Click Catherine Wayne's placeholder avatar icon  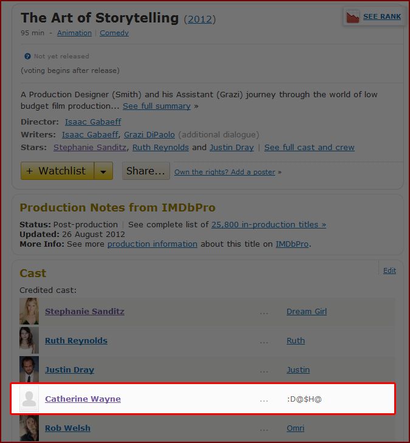(29, 399)
